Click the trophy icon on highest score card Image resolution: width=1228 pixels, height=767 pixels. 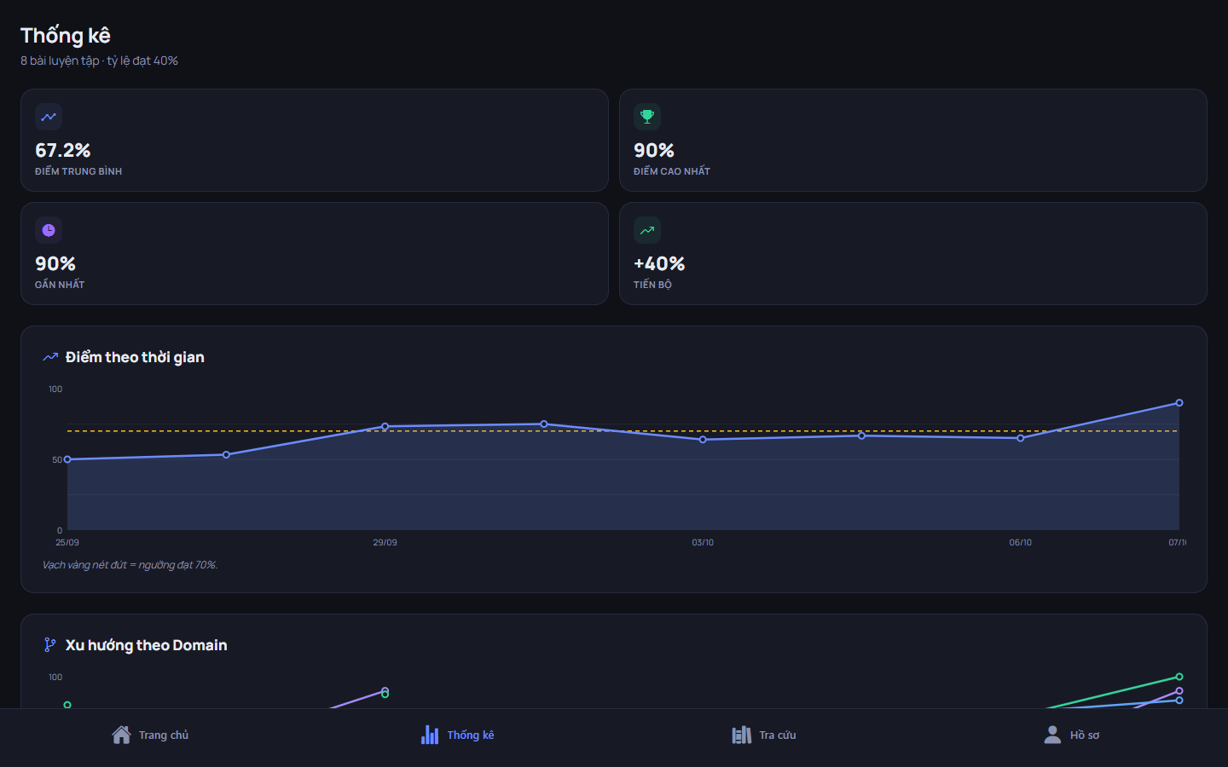647,117
